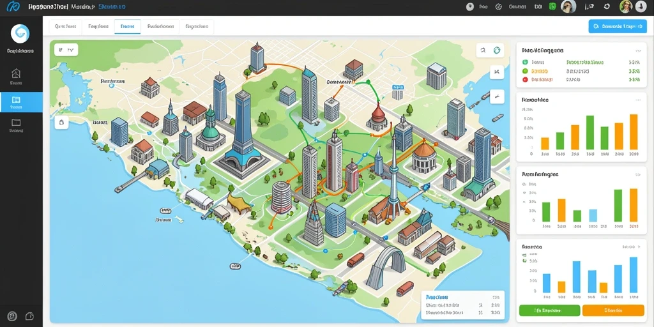Open the ellipsis menu of first bar chart
Viewport: 654px width, 327px height.
point(637,100)
